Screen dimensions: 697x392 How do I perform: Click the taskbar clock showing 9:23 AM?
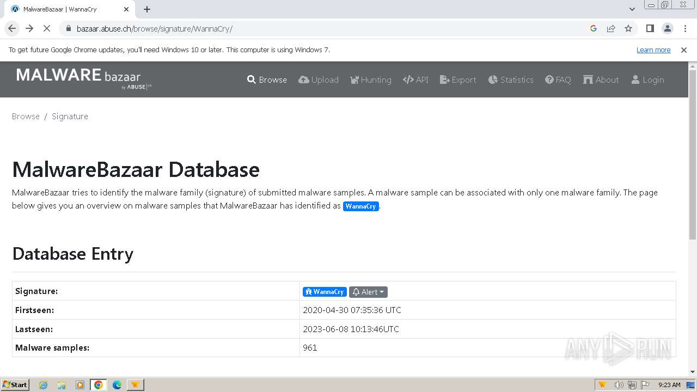pos(669,385)
